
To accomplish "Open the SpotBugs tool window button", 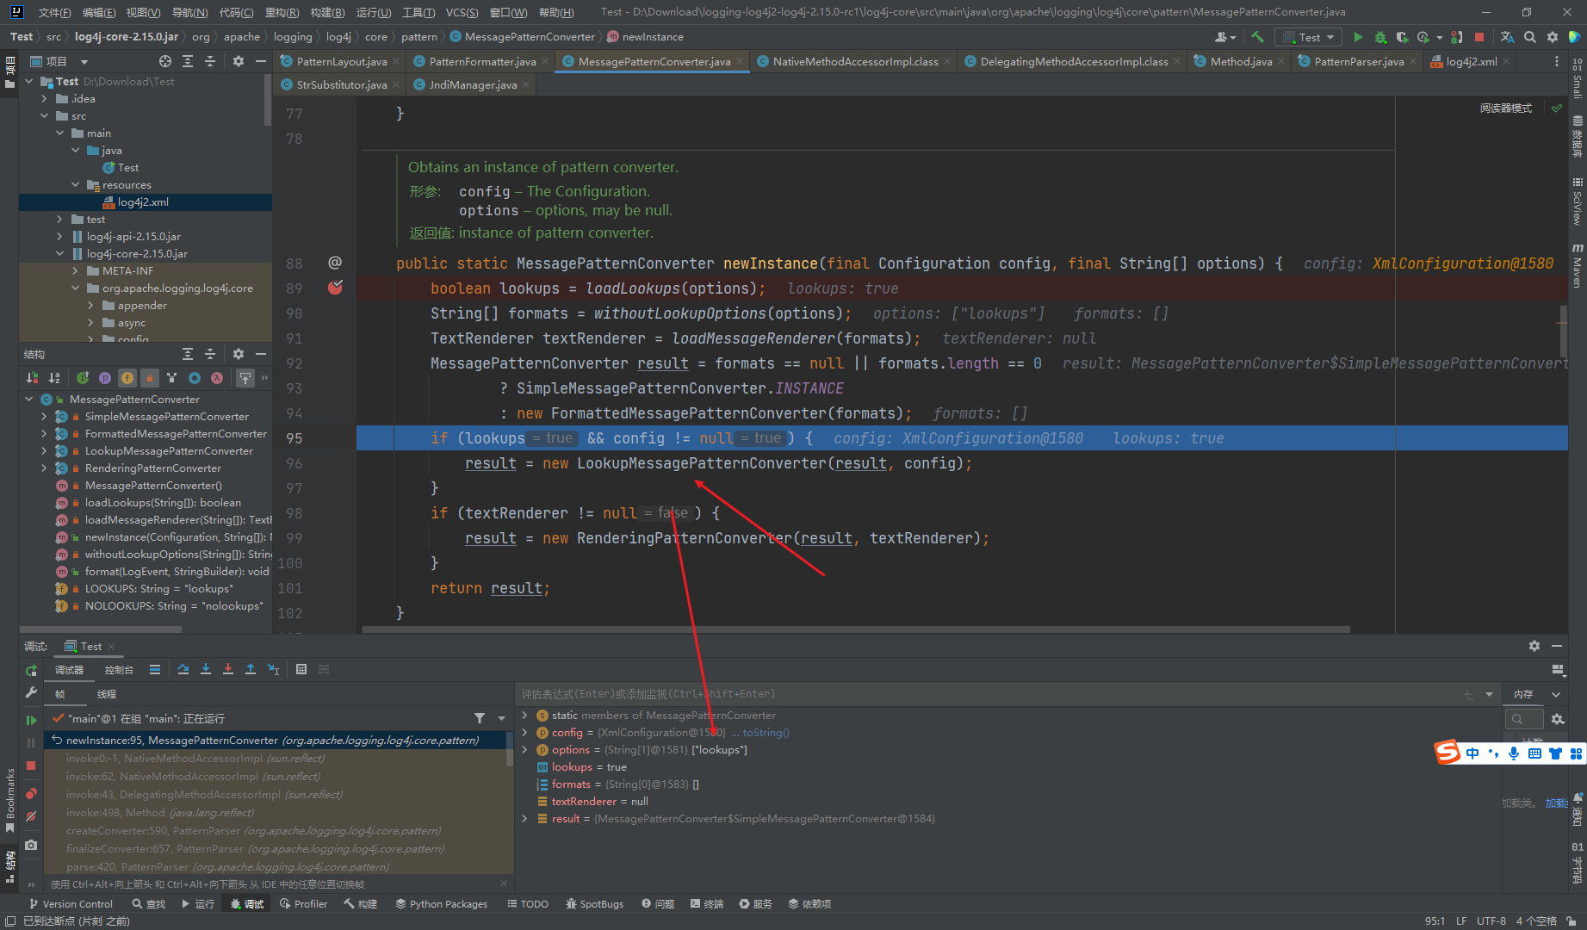I will (594, 903).
